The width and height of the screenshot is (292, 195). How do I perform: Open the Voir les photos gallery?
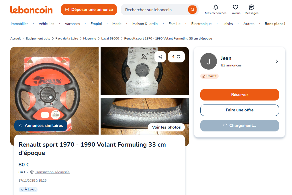166,127
